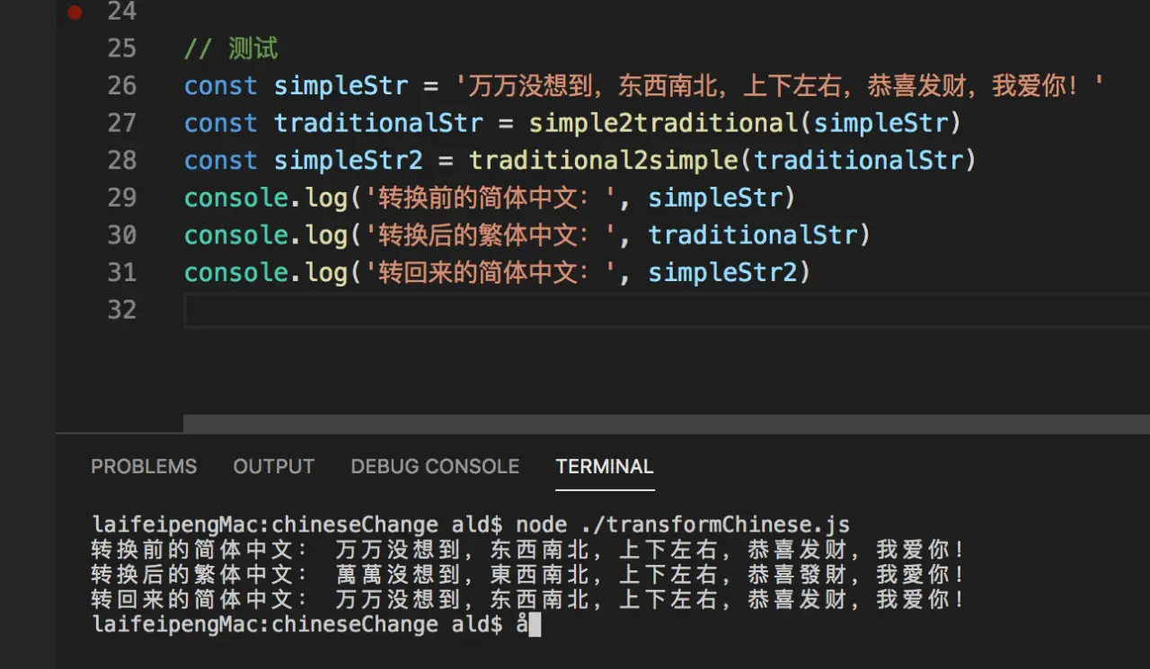Open the PROBLEMS panel tab
The height and width of the screenshot is (669, 1150).
[x=144, y=467]
